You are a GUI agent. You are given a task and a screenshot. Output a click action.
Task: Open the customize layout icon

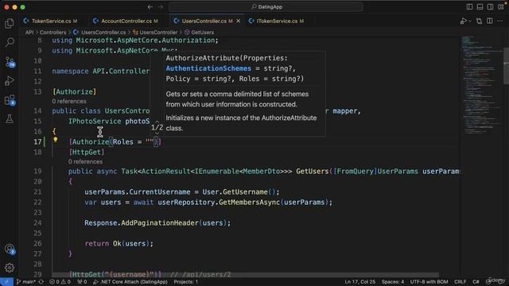click(501, 7)
